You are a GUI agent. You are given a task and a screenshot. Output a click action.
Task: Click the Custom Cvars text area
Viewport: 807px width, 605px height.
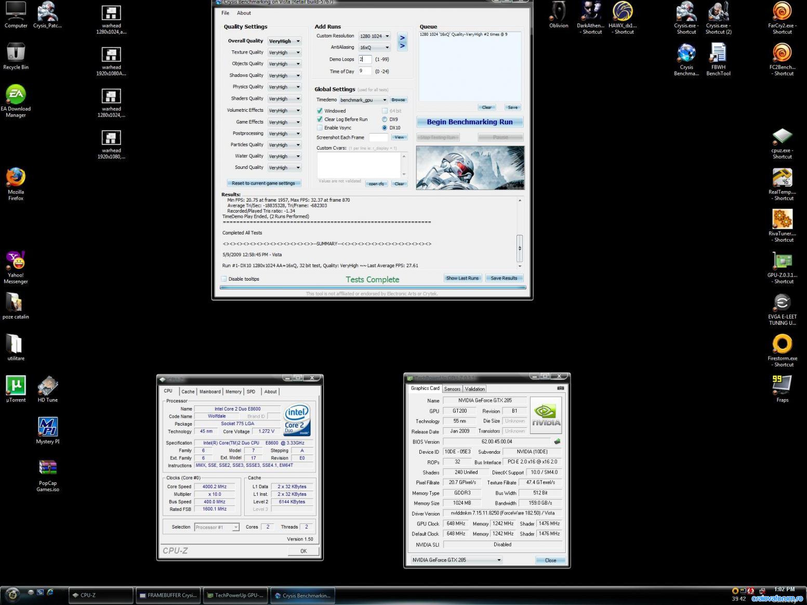[x=359, y=165]
